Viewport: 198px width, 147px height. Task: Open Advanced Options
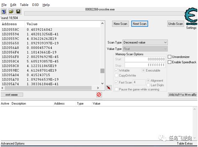click(x=13, y=143)
